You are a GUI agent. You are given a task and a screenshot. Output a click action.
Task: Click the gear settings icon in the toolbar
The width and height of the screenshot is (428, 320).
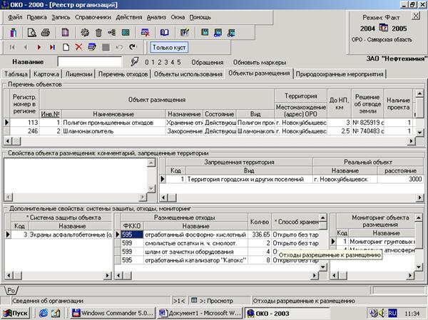point(85,33)
